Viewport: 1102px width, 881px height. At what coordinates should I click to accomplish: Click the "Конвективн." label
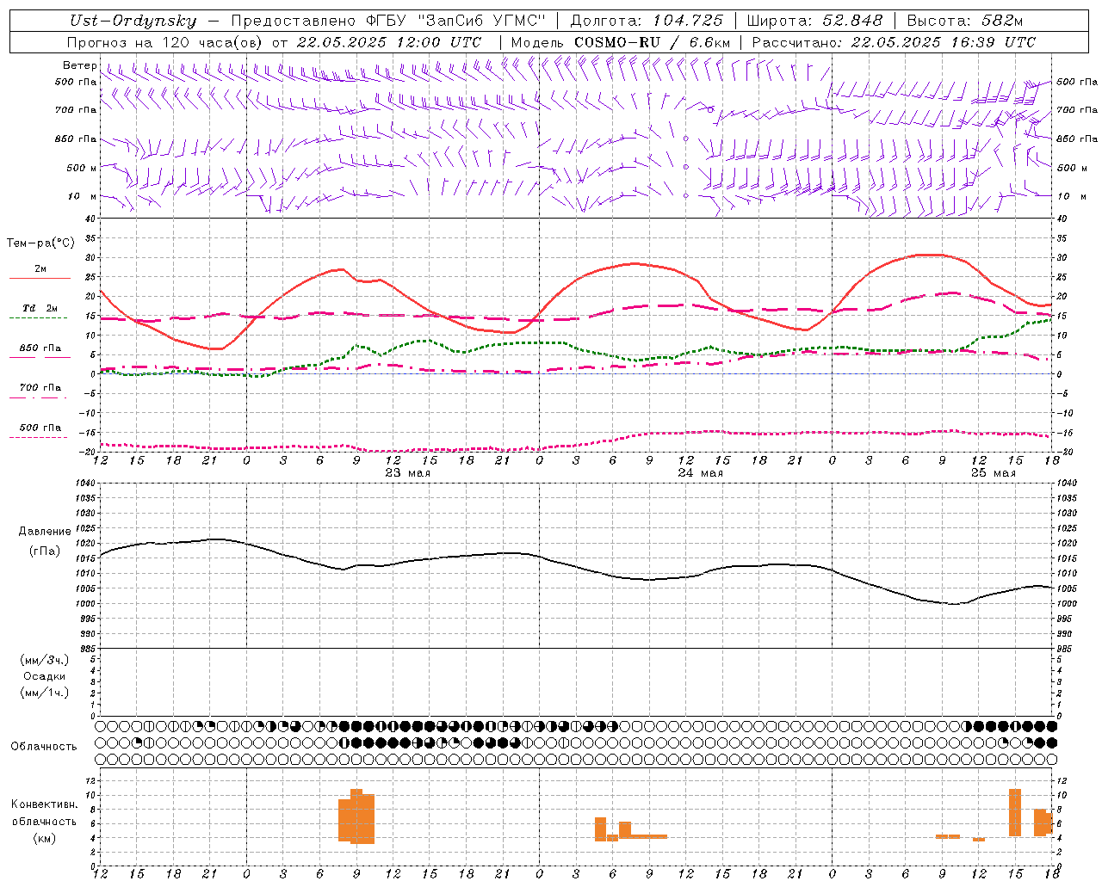(x=44, y=804)
